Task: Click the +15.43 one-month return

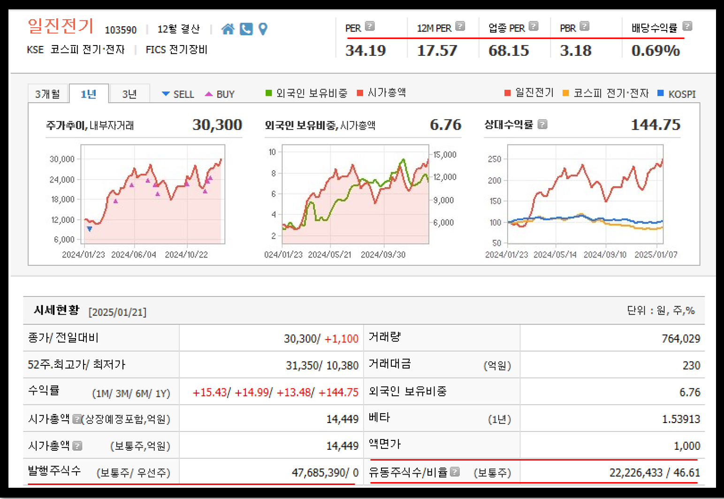Action: (x=210, y=392)
